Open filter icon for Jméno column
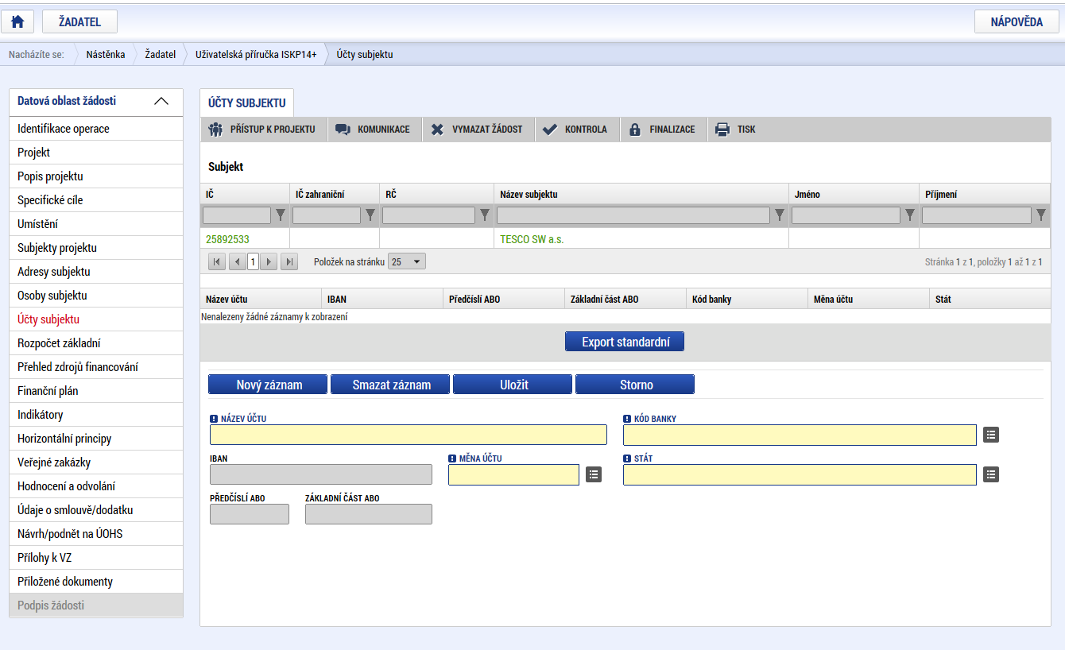The width and height of the screenshot is (1065, 650). coord(909,215)
